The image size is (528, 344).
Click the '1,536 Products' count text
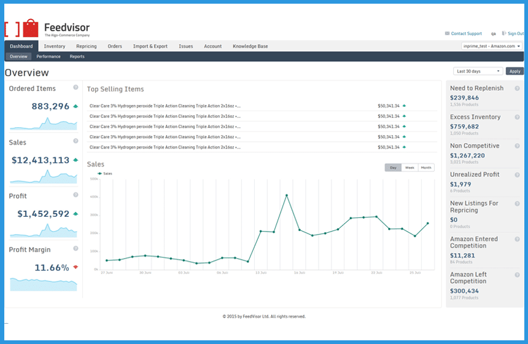click(x=464, y=105)
